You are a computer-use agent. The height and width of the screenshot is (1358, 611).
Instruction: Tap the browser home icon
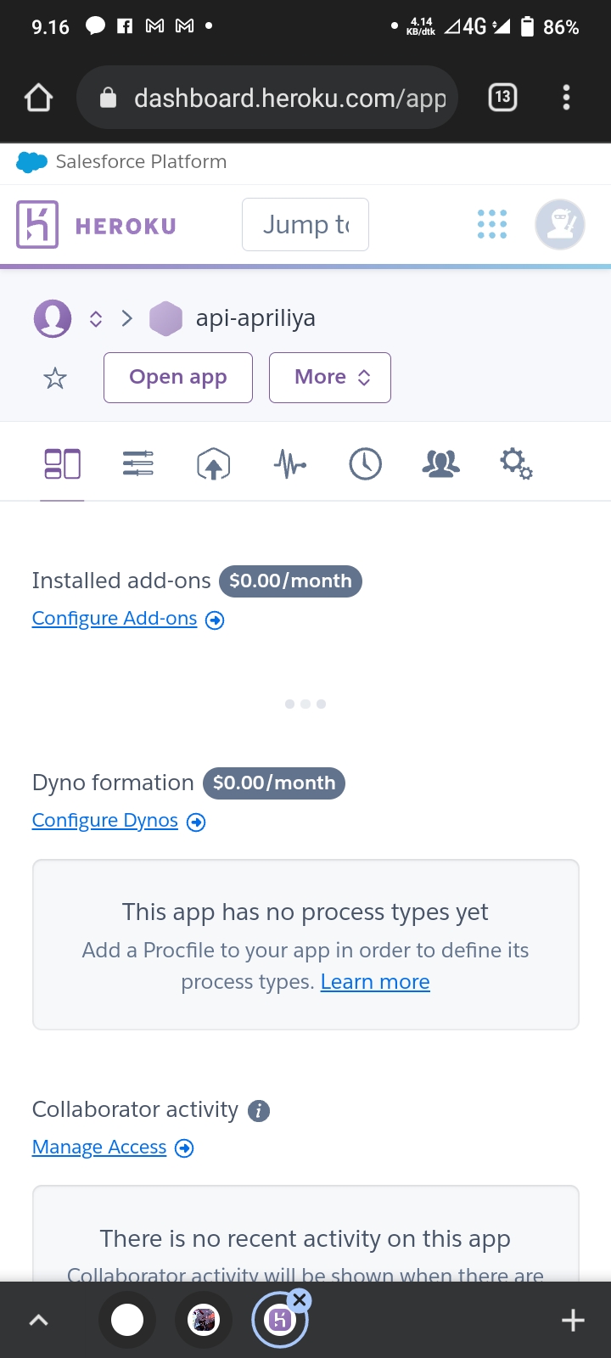[39, 98]
